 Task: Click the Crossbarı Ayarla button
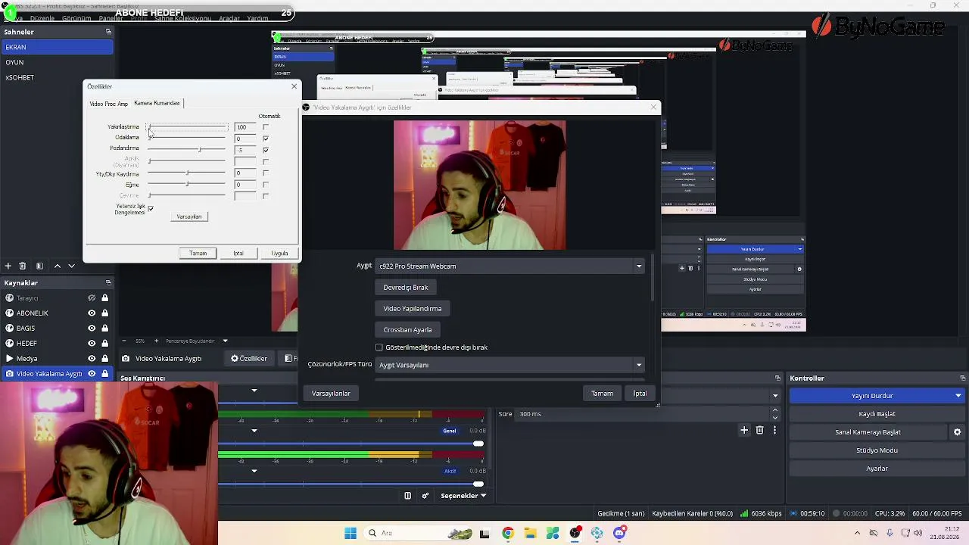coord(407,330)
